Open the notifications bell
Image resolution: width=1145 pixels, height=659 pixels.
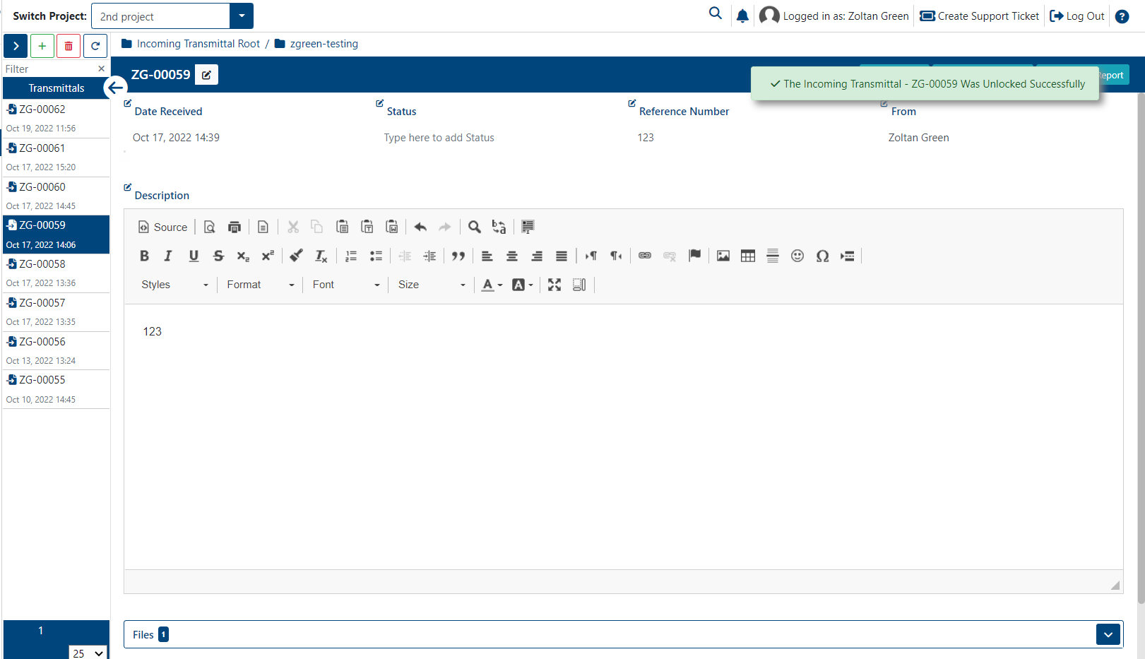[x=742, y=16]
